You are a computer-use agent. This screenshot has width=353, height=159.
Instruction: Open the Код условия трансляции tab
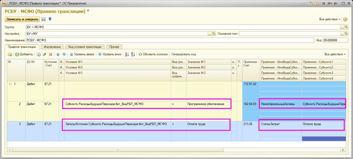[x=85, y=46]
